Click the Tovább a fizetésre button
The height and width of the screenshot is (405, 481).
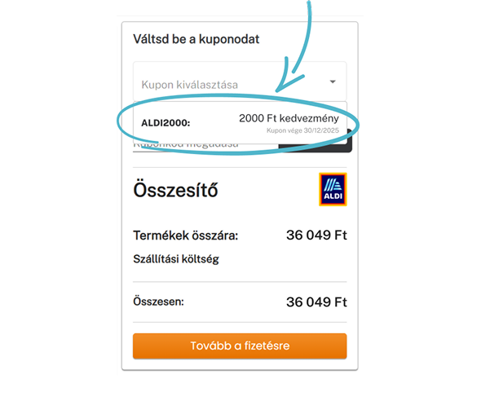coord(240,346)
